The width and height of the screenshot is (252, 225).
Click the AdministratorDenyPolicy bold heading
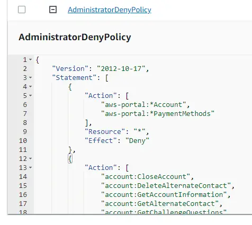(x=75, y=37)
